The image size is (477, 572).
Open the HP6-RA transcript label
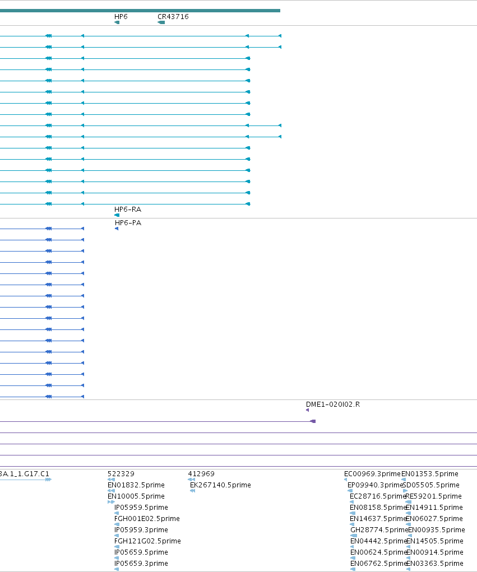click(x=128, y=210)
